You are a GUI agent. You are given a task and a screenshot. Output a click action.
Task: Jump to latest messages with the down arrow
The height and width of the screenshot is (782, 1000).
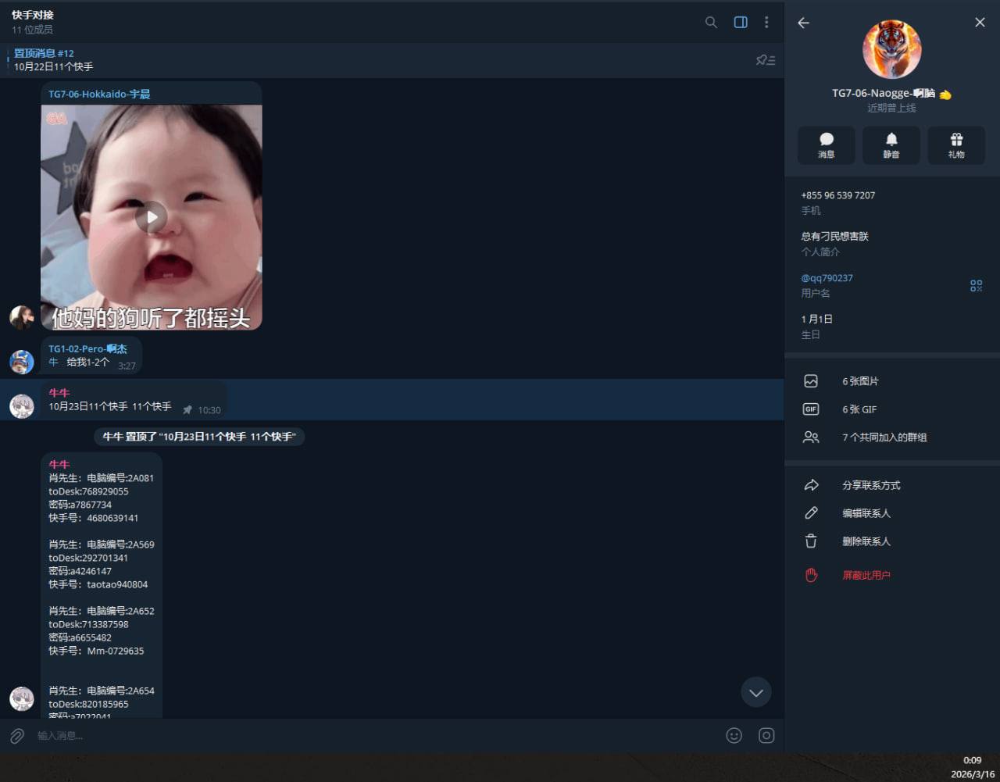coord(756,692)
